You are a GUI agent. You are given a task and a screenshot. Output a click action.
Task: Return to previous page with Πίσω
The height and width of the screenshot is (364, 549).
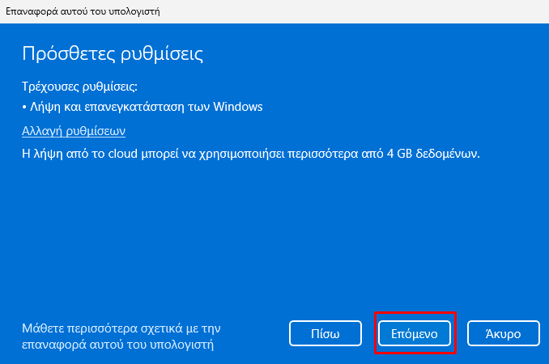point(326,333)
